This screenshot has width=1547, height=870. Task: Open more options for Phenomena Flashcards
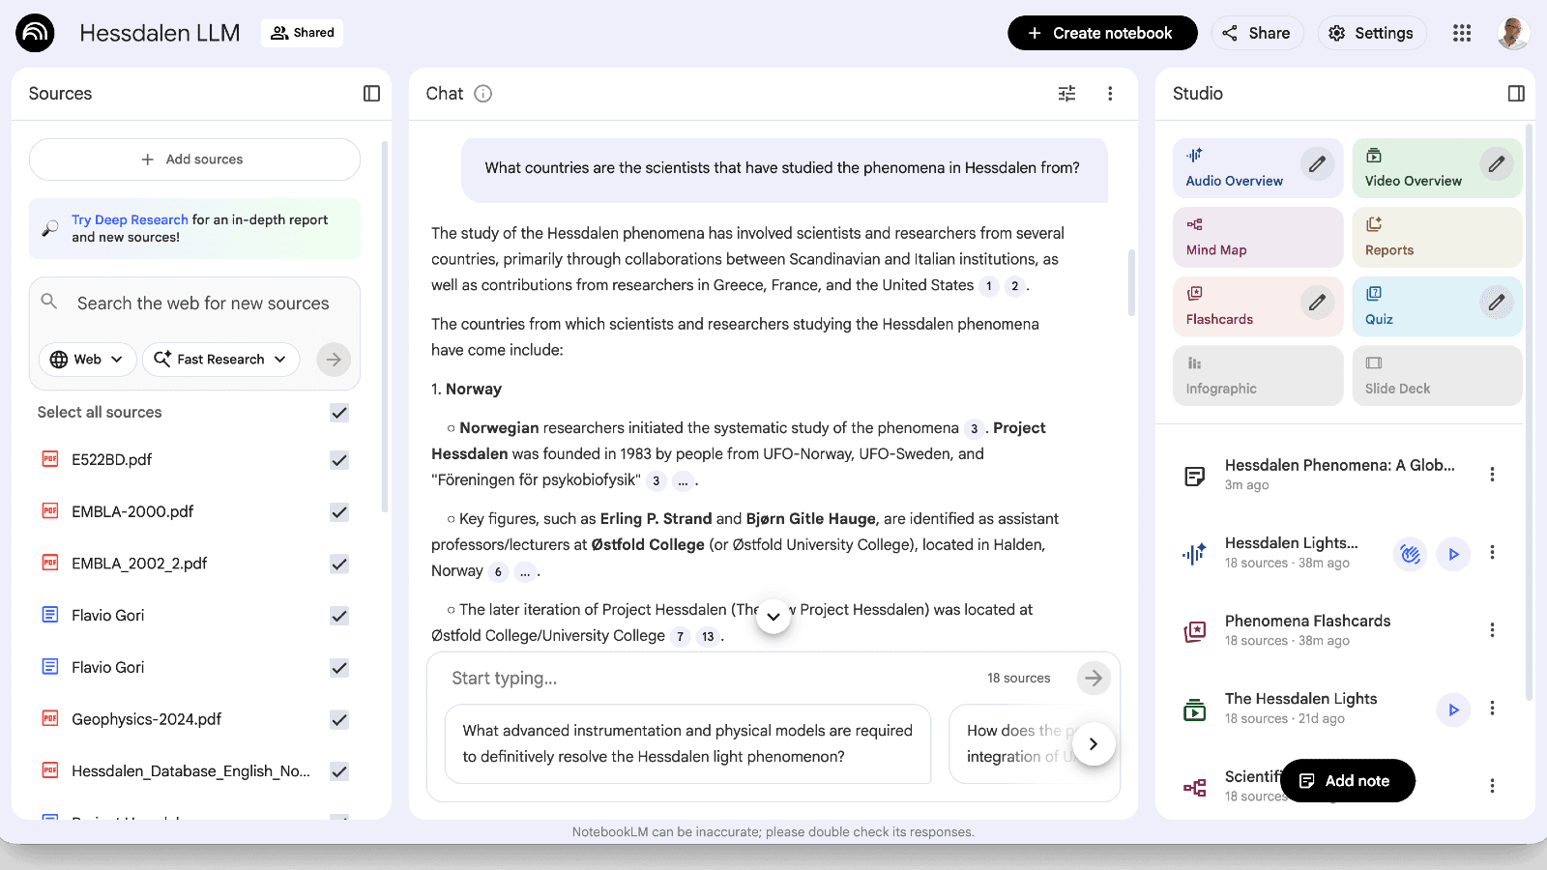click(1492, 630)
